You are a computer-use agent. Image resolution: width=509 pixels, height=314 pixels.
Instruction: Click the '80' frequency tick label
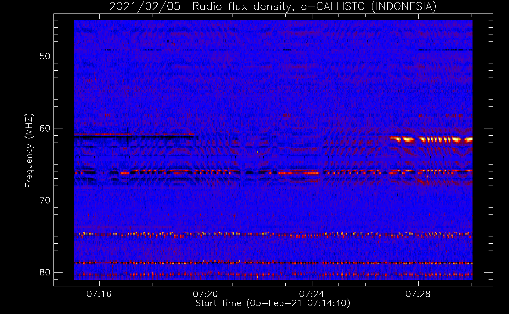(45, 272)
